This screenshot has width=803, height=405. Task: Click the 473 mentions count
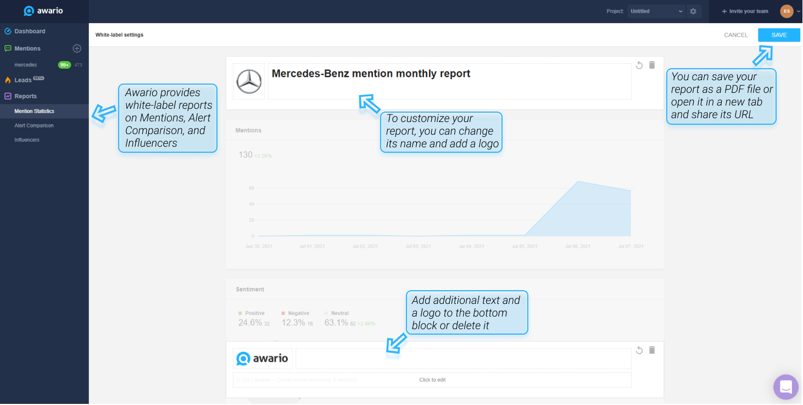coord(79,65)
